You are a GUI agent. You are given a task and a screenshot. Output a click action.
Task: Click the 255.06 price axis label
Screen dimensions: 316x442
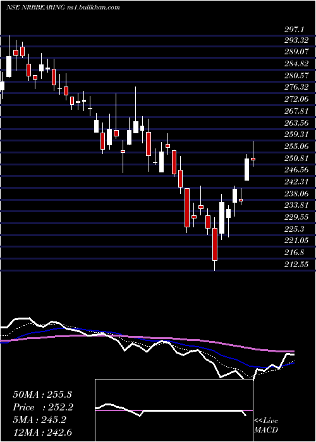[296, 146]
